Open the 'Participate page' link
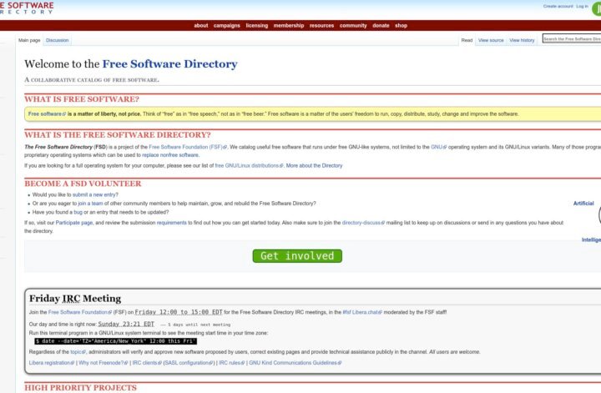601x393 pixels. tap(74, 223)
